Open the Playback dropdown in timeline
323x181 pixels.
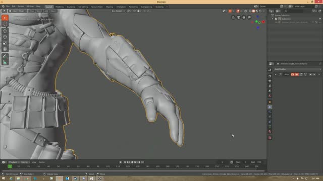(14, 162)
